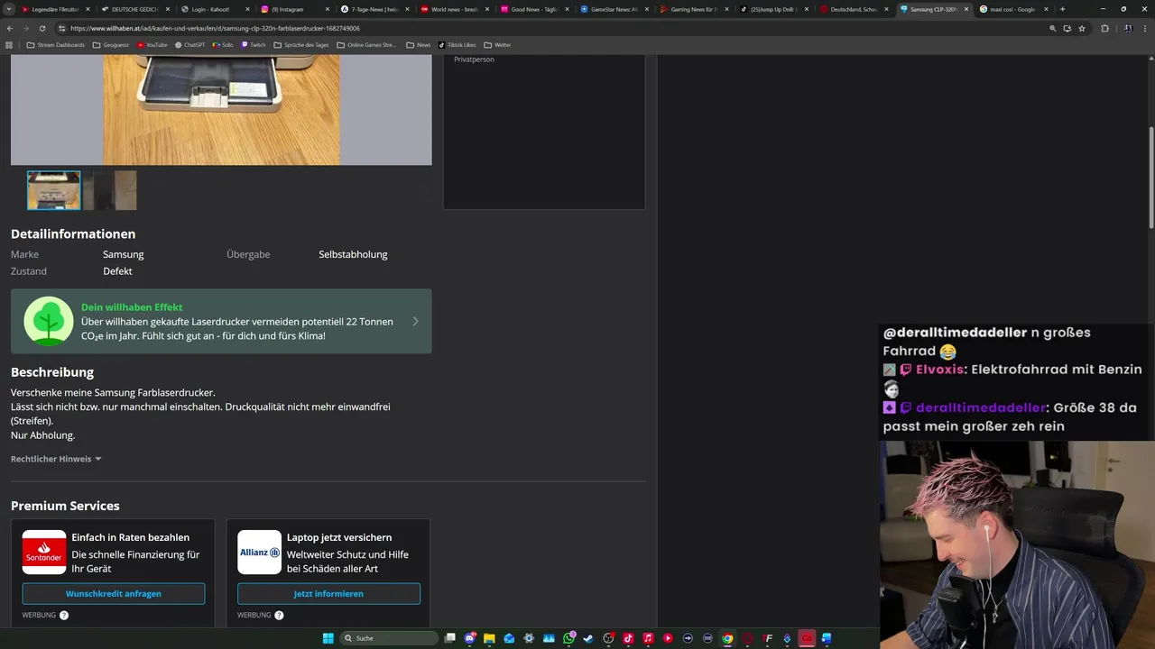Open the tab search dropdown
Viewport: 1155px width, 649px height.
9,9
